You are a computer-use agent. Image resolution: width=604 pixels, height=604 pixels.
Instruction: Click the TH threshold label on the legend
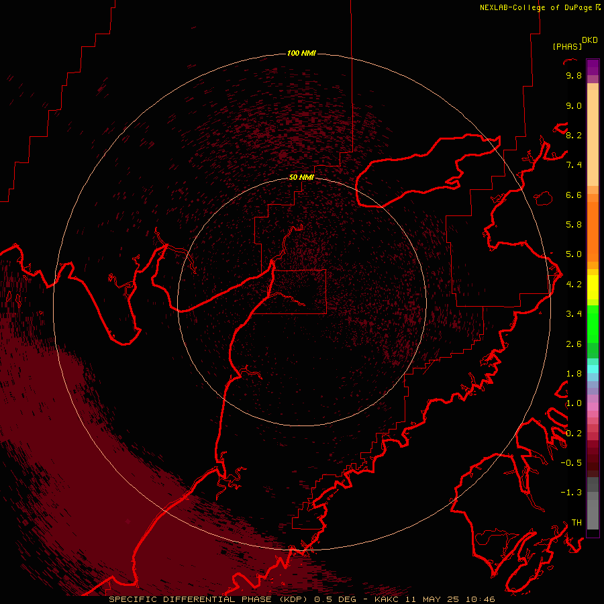(576, 523)
